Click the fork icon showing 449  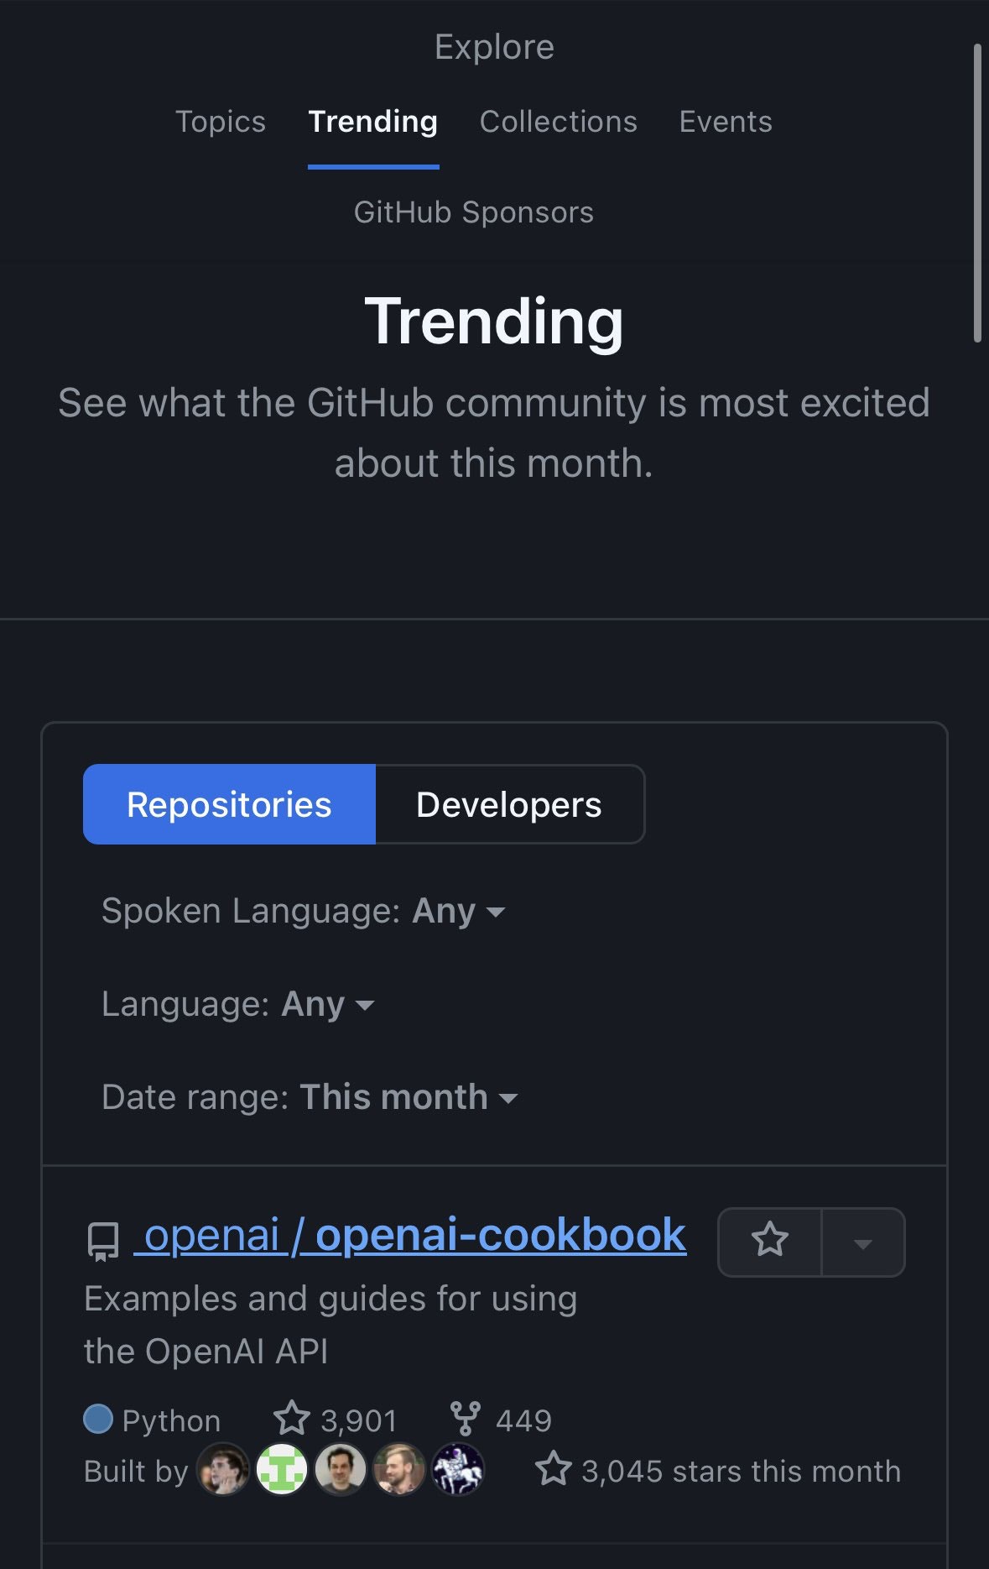466,1419
